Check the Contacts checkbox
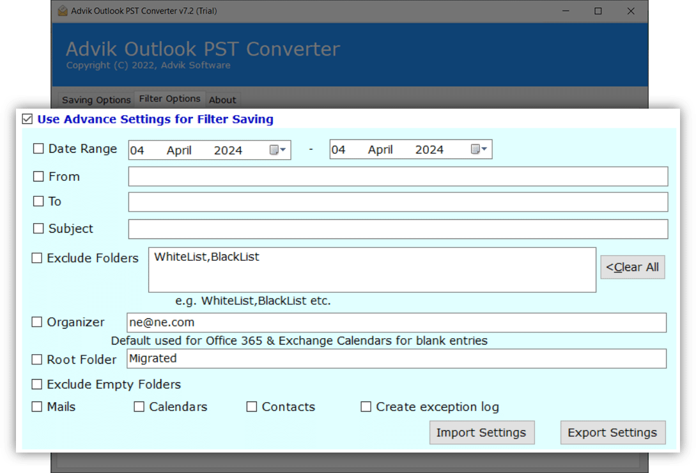 (x=252, y=407)
